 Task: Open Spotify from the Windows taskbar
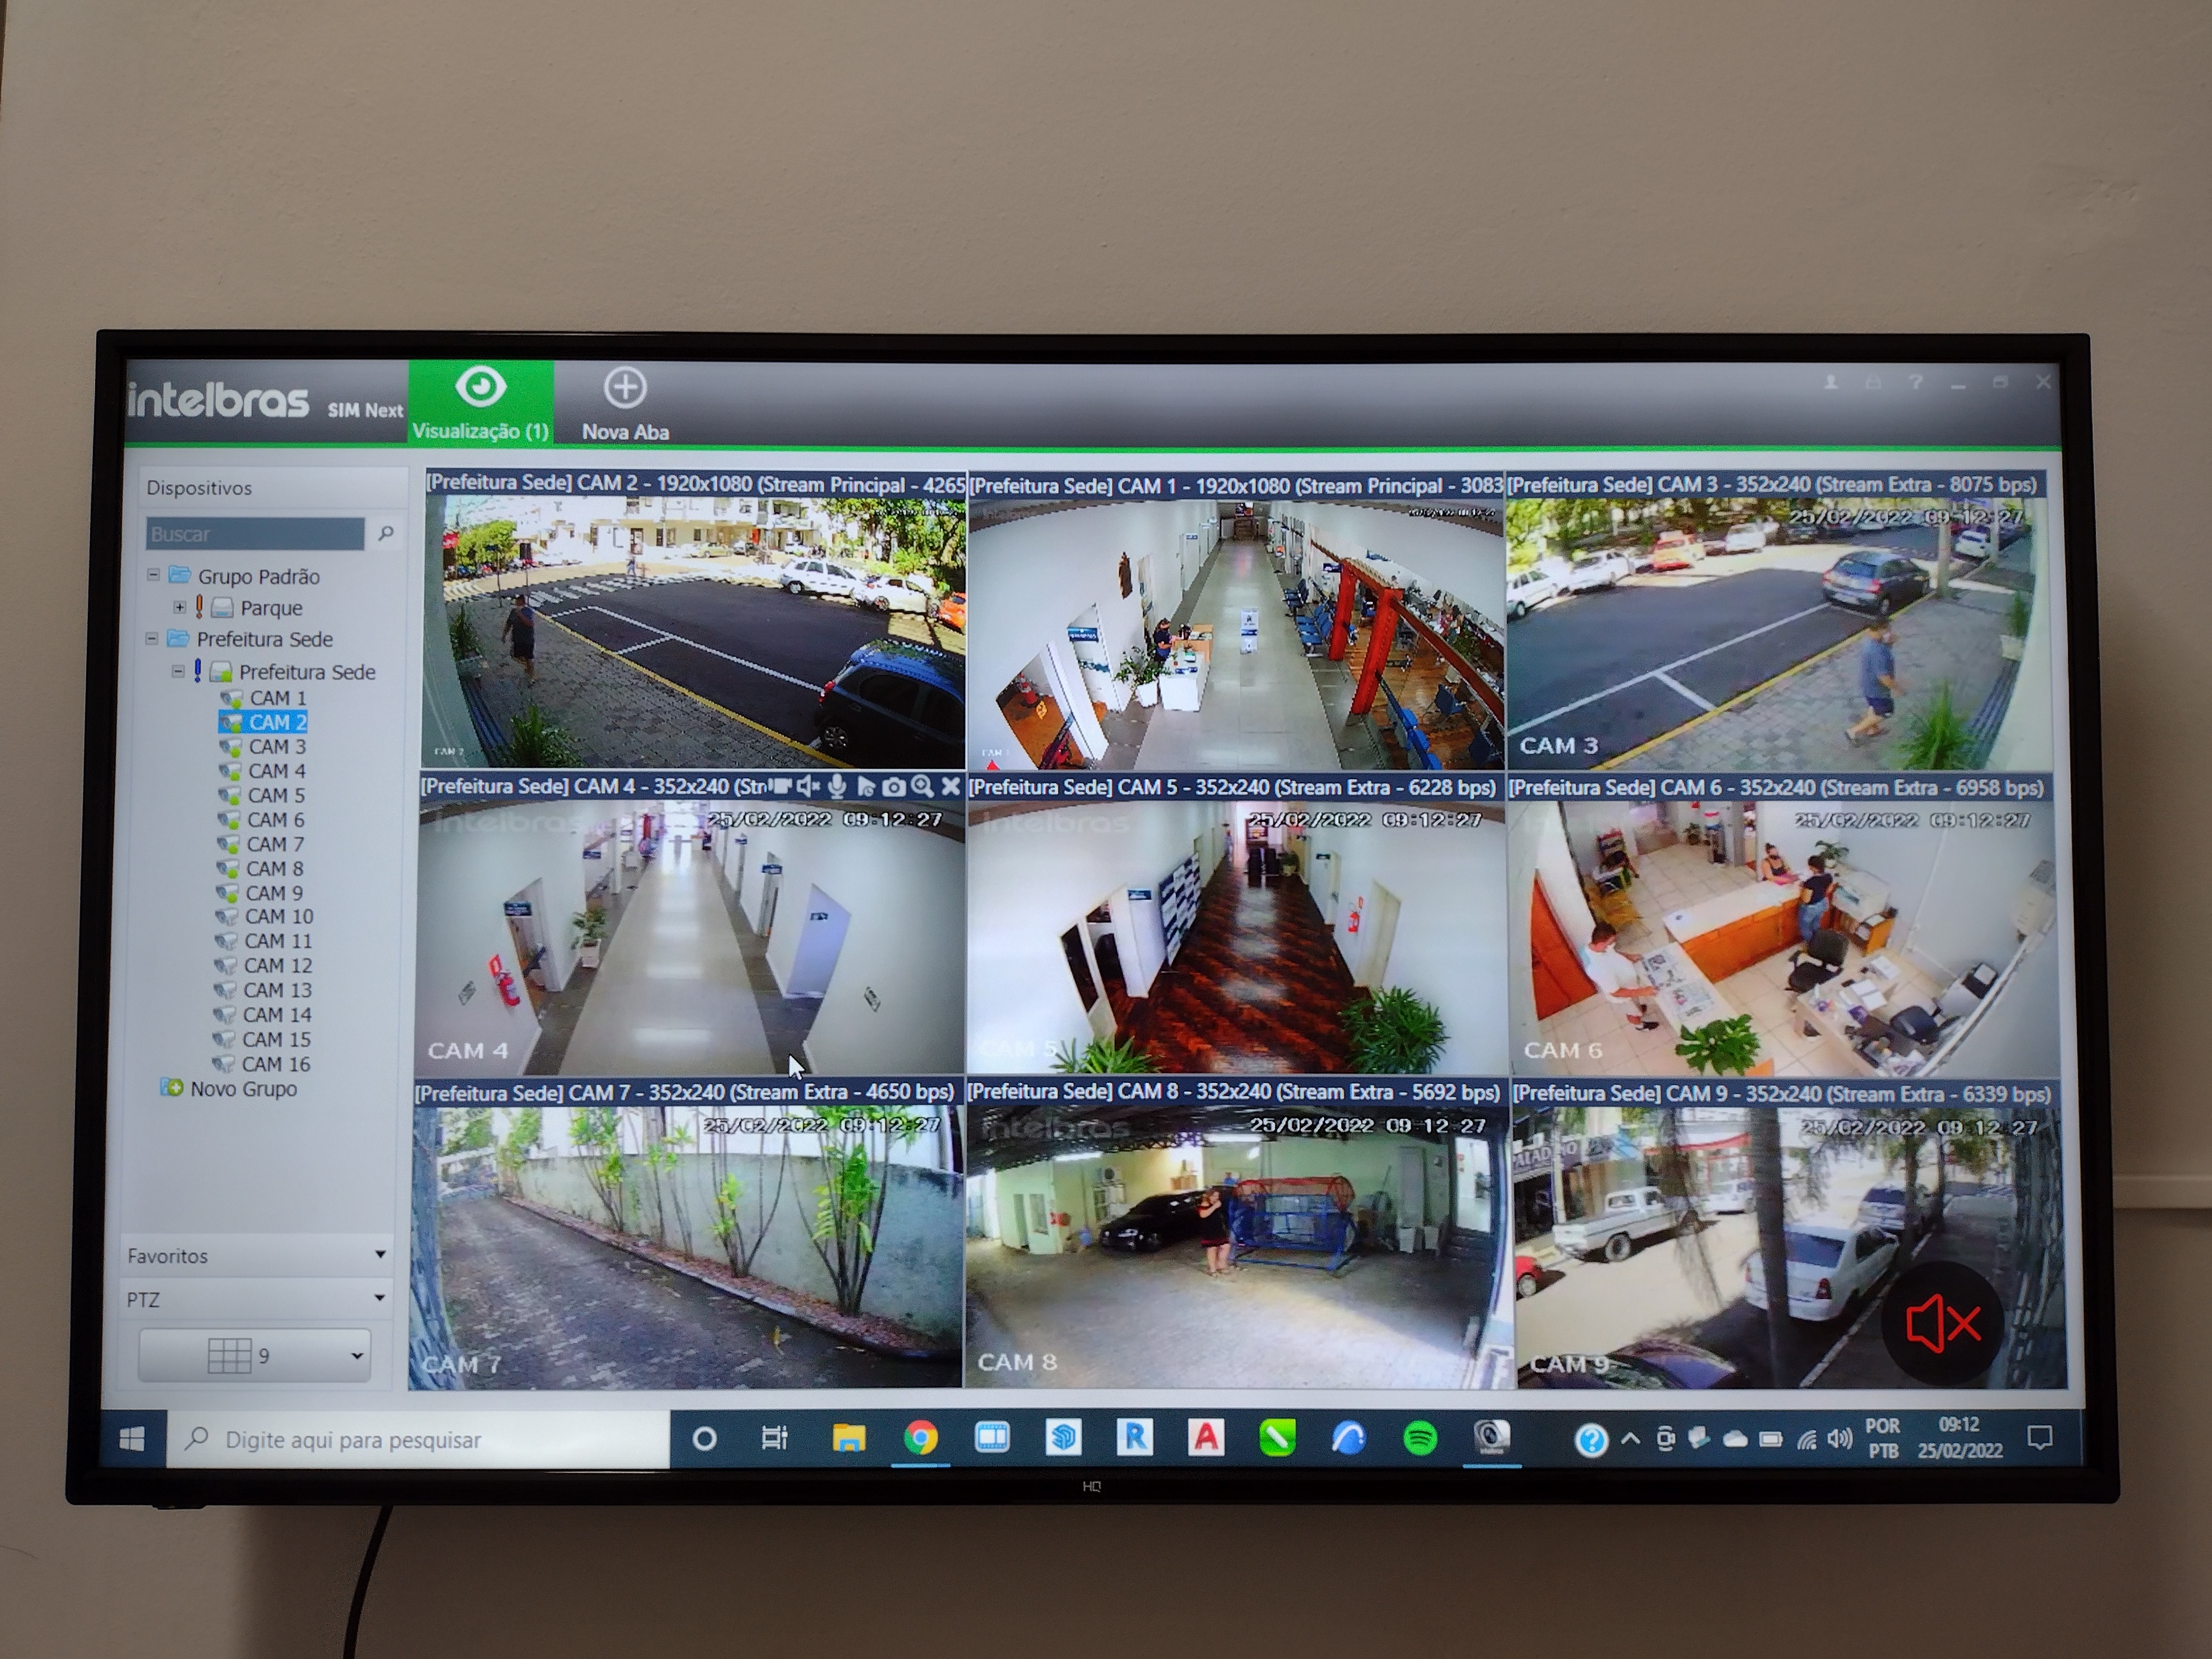(1420, 1438)
